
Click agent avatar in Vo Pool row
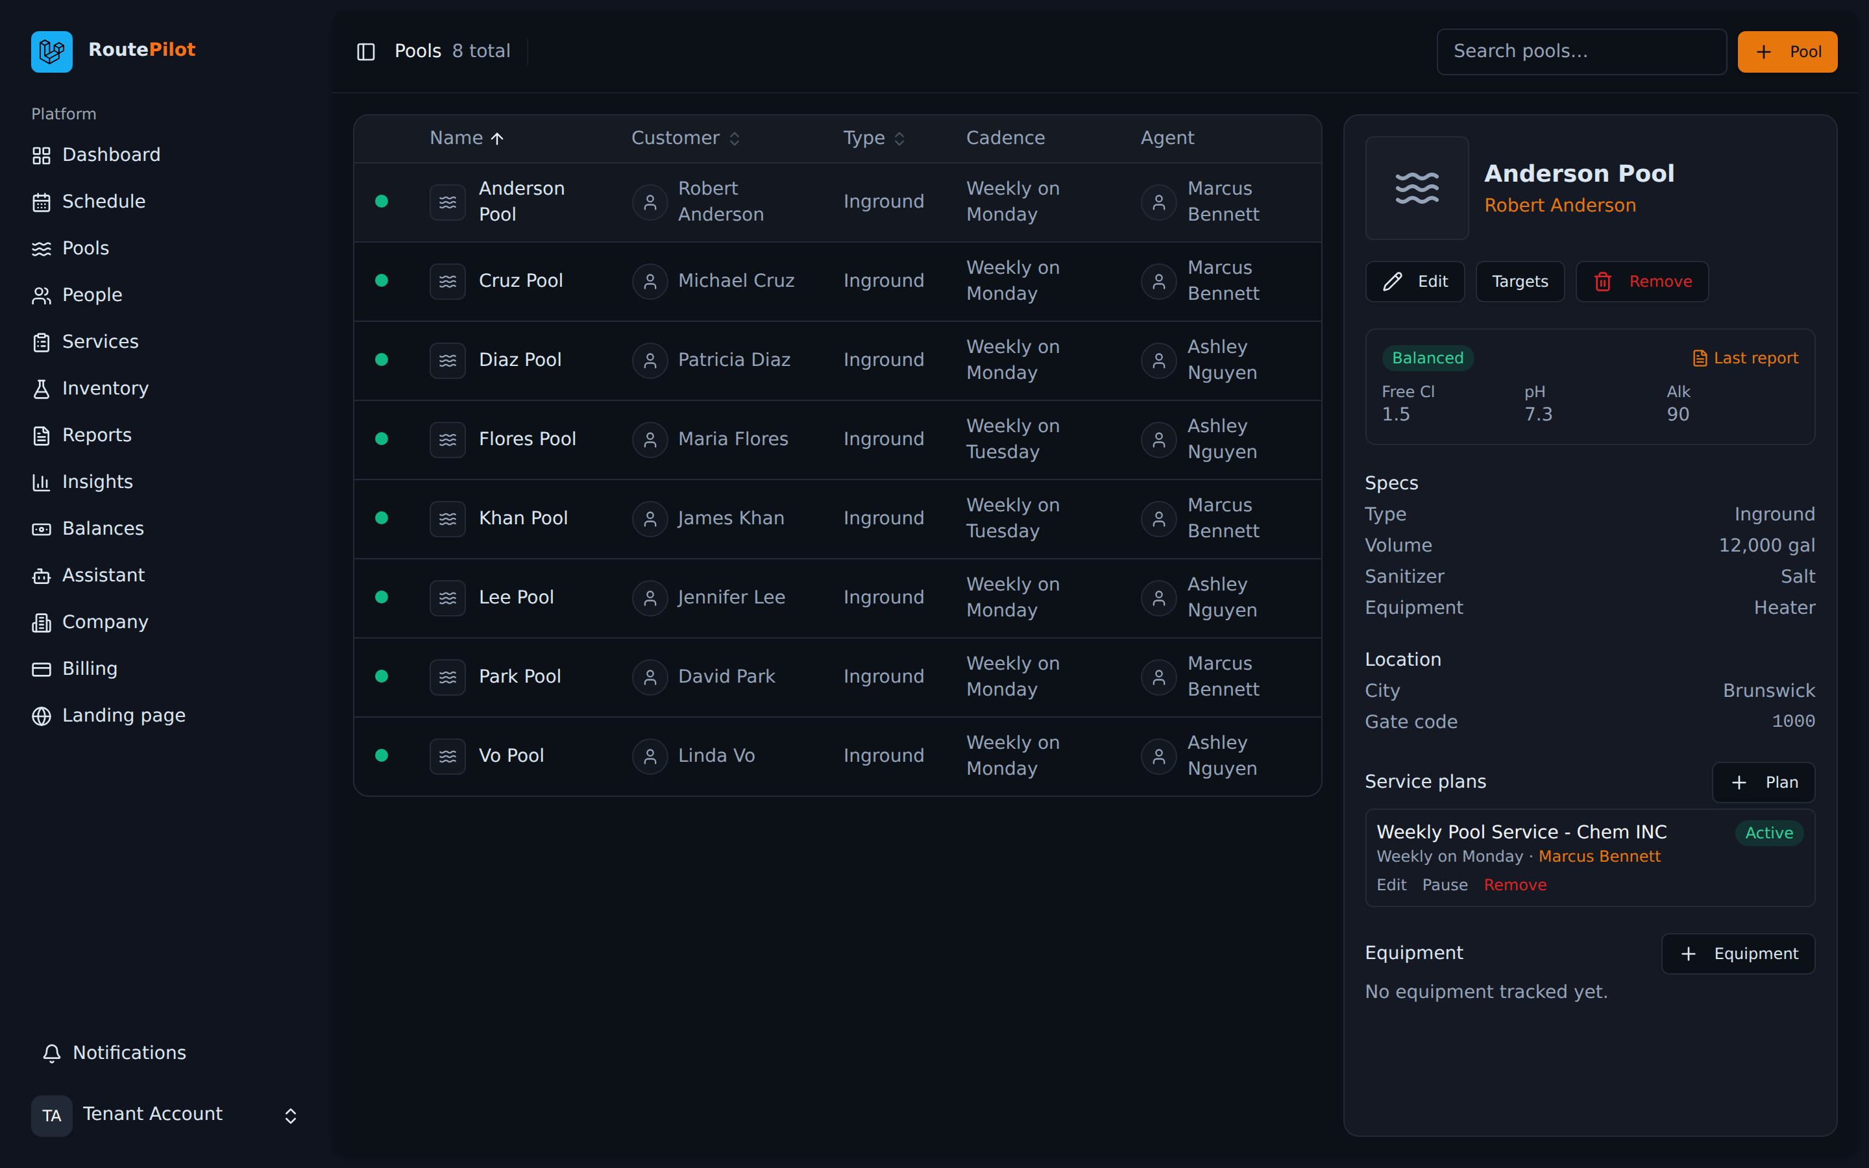[1158, 756]
